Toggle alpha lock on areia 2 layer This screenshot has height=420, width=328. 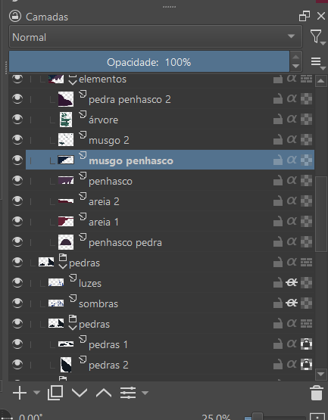point(306,201)
